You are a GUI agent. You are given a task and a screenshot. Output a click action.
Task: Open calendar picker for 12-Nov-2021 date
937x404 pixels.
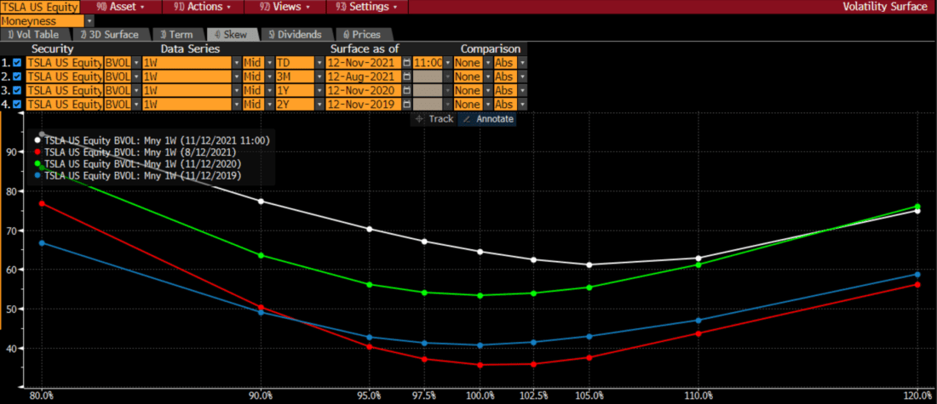(x=407, y=63)
